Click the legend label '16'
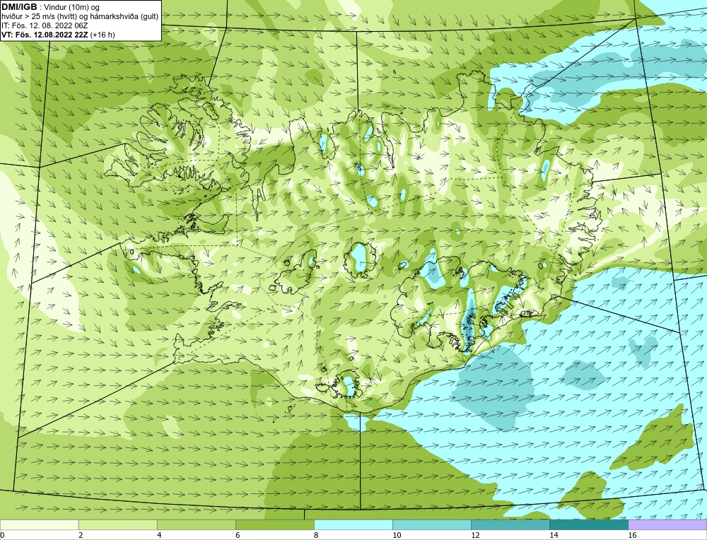 pos(632,535)
